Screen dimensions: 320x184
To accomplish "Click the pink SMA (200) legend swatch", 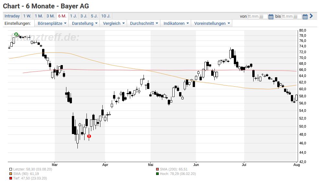I will (157, 169).
